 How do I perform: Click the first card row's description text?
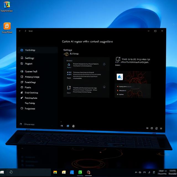pyautogui.click(x=86, y=65)
